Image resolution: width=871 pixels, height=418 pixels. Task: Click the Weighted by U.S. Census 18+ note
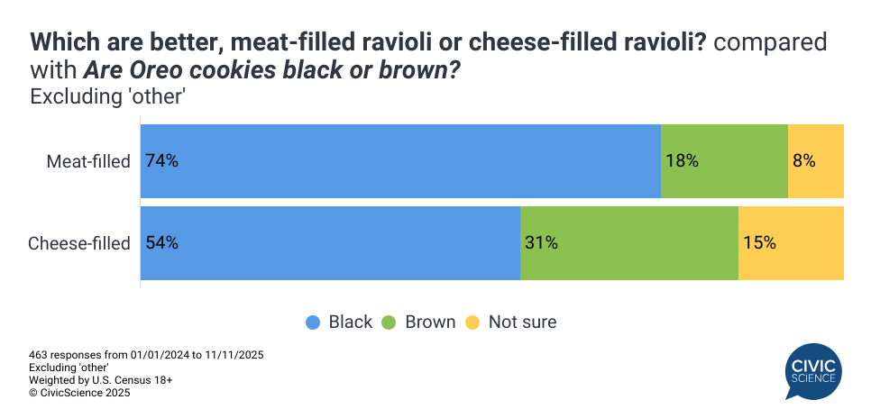coord(100,380)
